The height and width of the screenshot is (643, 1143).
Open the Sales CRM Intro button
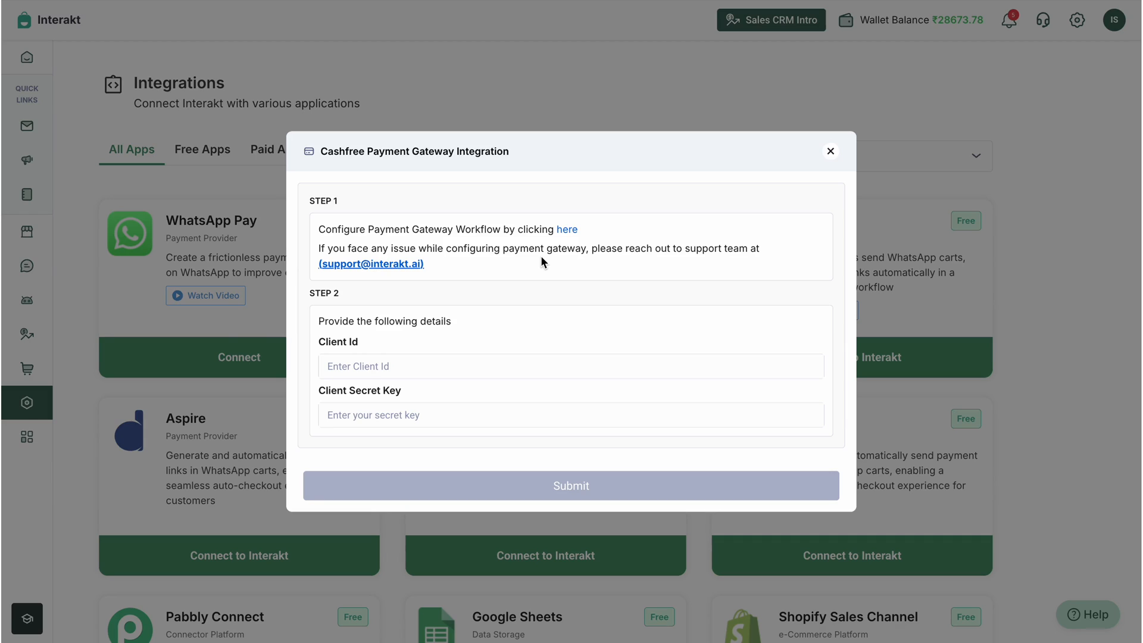[x=771, y=20]
